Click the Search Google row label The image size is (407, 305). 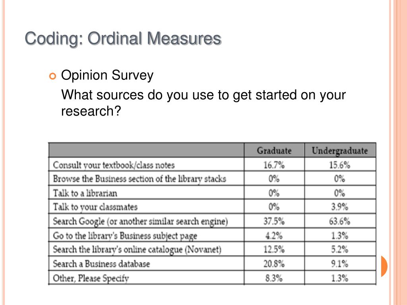[x=140, y=221]
